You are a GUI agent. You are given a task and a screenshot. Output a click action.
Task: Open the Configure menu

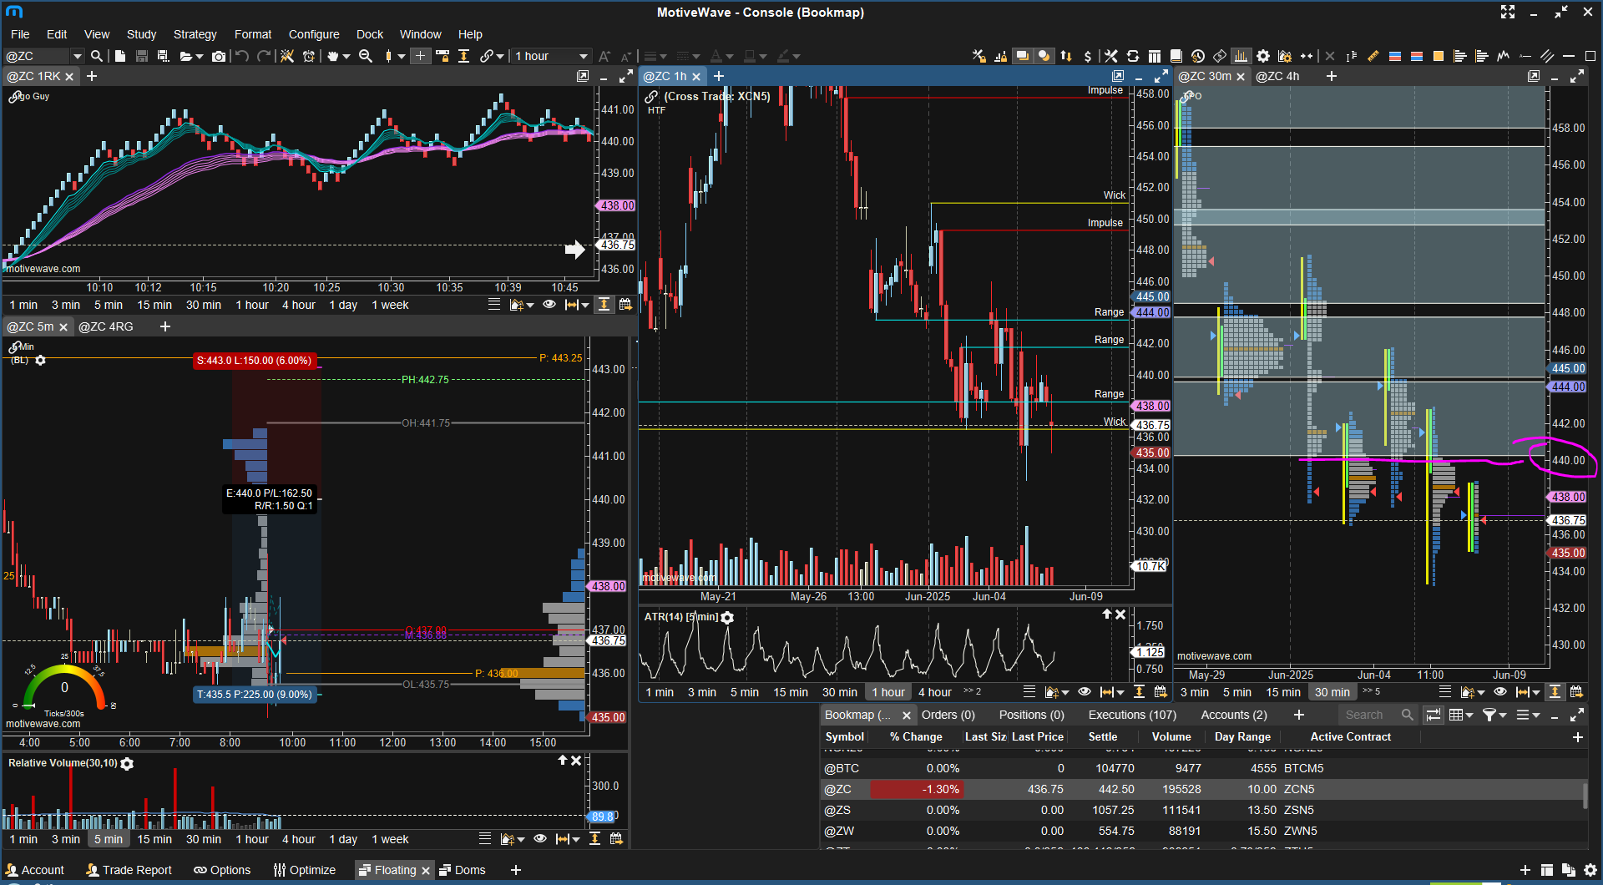314,34
